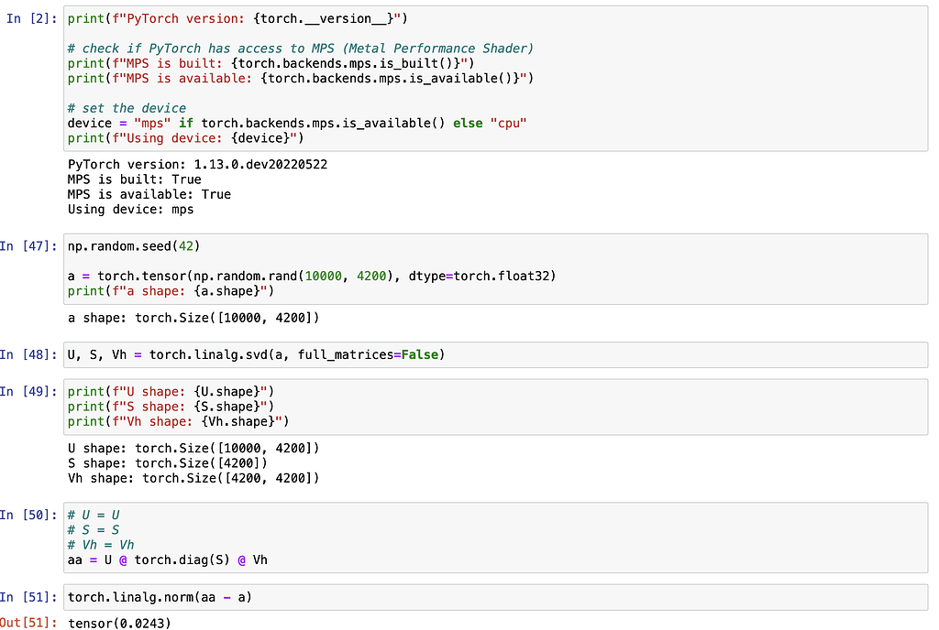
Task: Select the In [47] cell prompt
Action: 29,246
